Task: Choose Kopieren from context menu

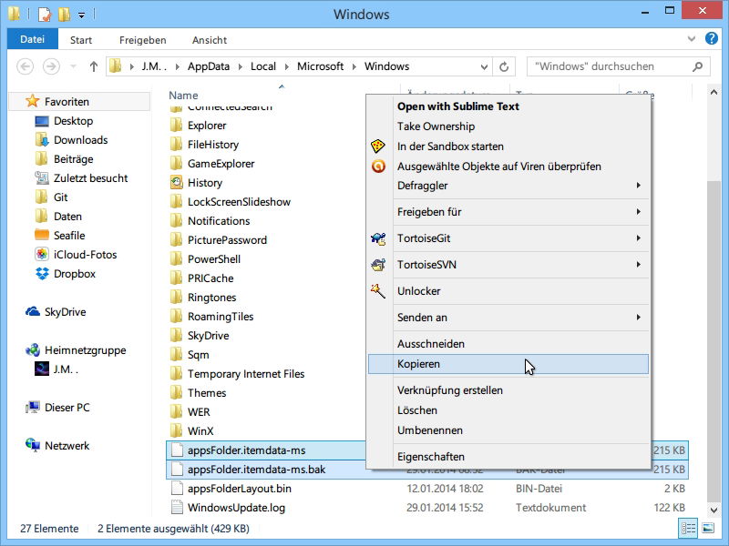Action: [508, 364]
